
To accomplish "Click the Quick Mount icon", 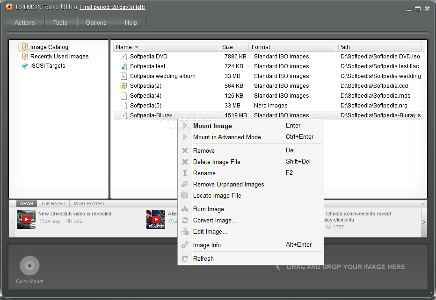I will [x=29, y=265].
